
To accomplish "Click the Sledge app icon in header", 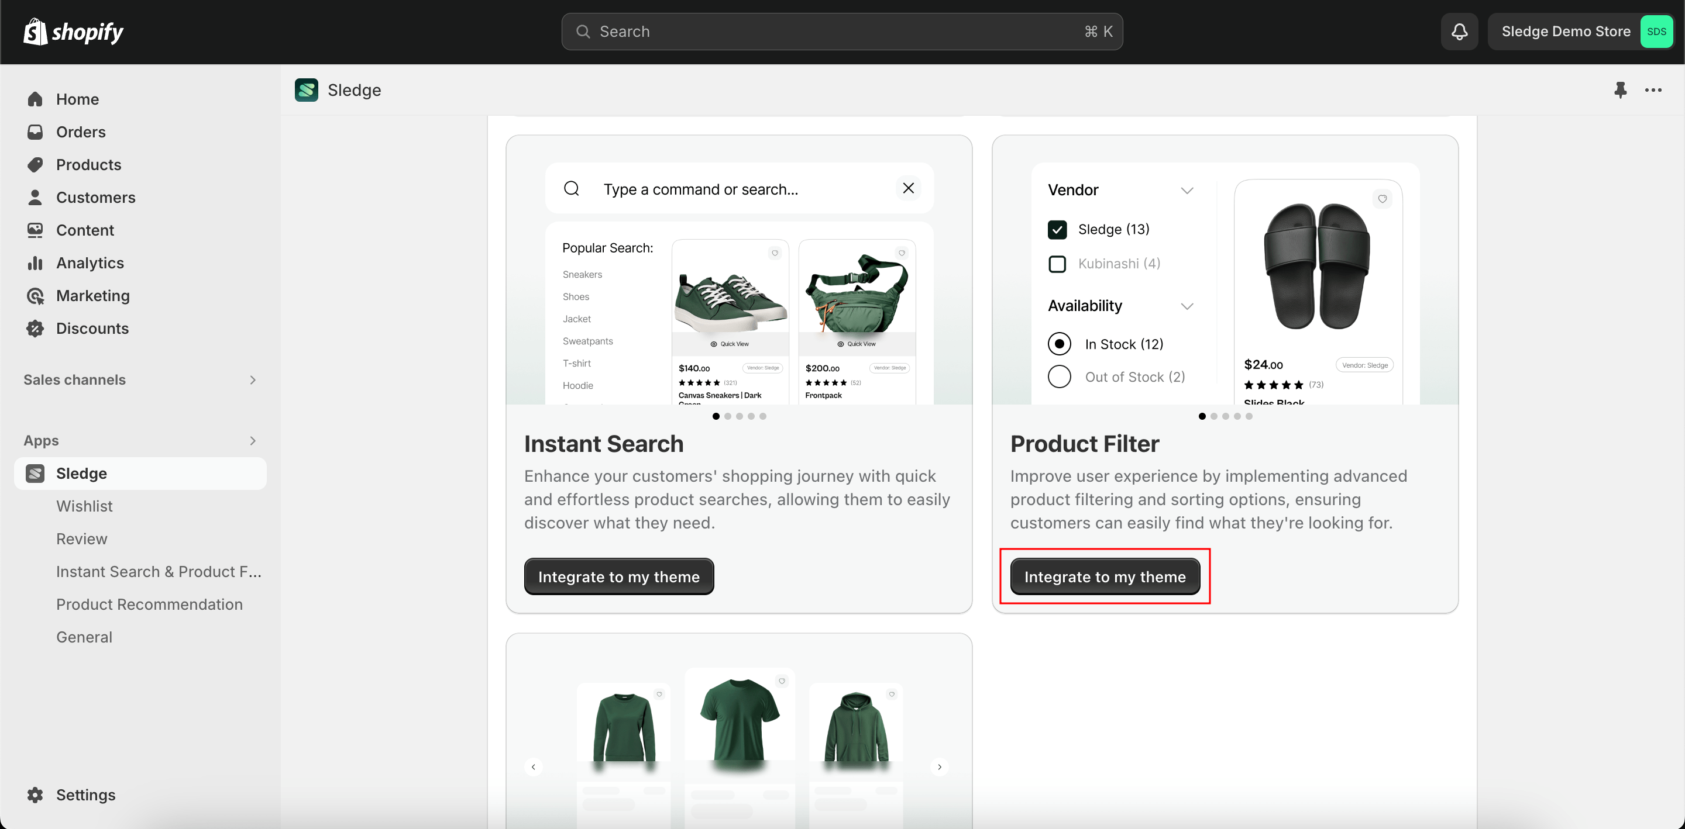I will pyautogui.click(x=306, y=89).
